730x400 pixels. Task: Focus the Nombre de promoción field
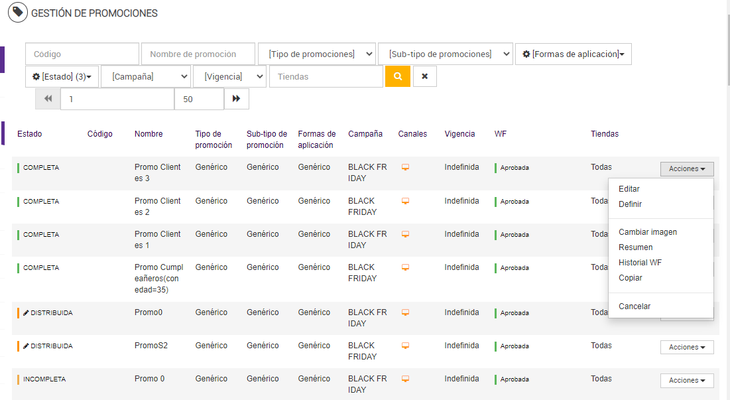198,54
